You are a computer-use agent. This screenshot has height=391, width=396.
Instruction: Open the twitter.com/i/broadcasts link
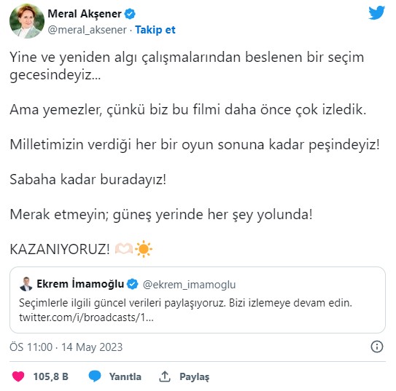(x=86, y=317)
